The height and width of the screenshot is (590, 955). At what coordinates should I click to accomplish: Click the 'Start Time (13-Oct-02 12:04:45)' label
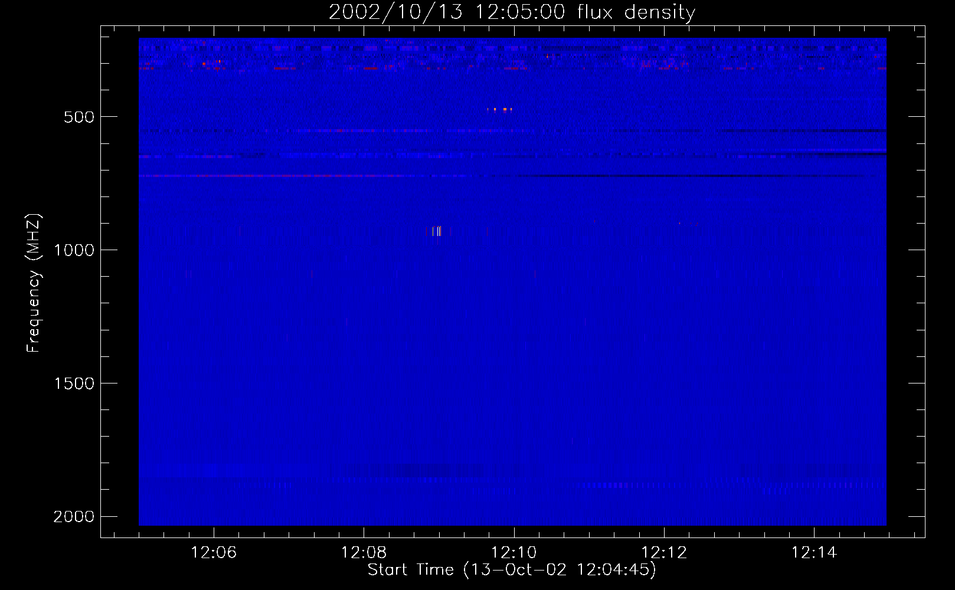(512, 569)
